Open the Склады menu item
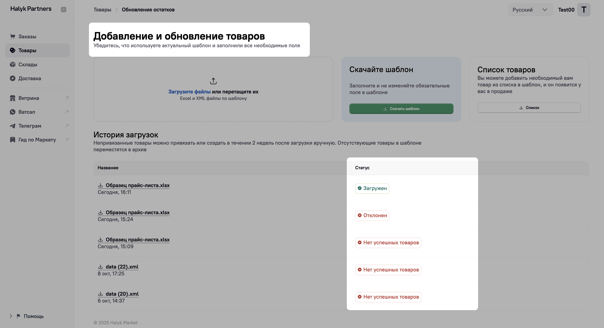This screenshot has height=328, width=604. pos(28,64)
